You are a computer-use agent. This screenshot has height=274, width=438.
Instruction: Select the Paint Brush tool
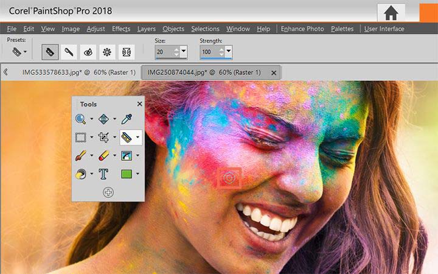click(81, 155)
